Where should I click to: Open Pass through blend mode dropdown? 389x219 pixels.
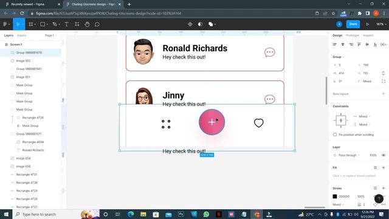pyautogui.click(x=349, y=155)
